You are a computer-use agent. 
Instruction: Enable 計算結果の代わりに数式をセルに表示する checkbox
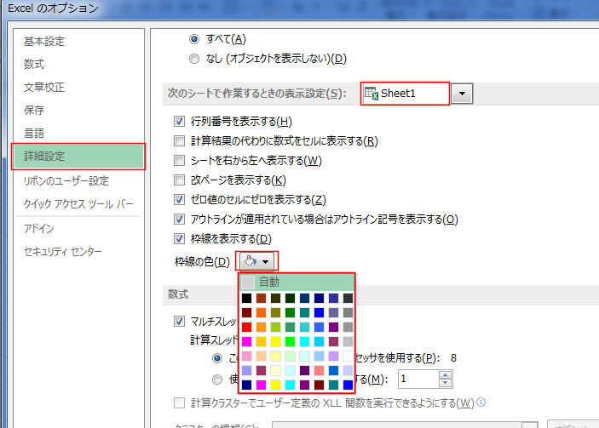point(179,140)
